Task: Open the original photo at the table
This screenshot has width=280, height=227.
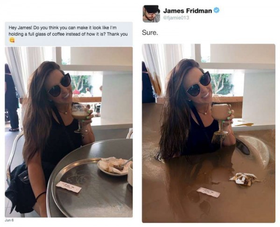Action: coord(69,132)
